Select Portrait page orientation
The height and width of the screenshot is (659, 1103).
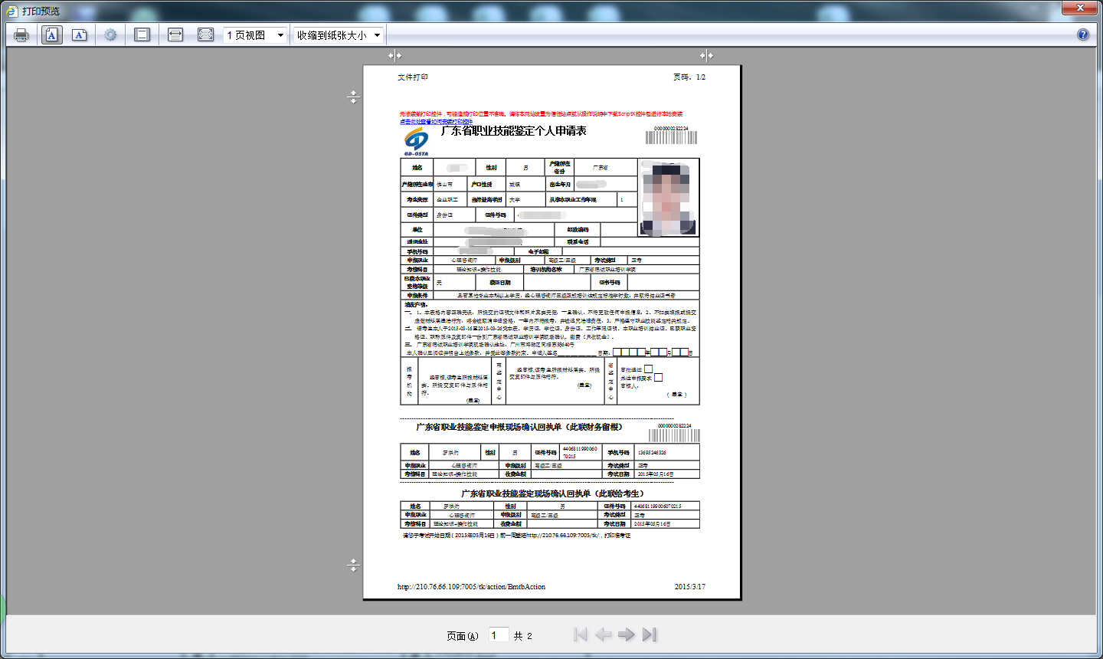[51, 35]
